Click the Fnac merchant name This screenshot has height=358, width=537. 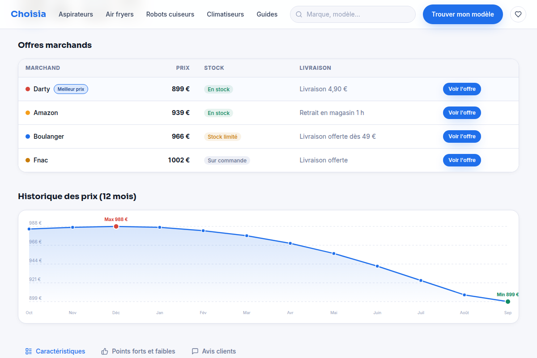tap(41, 160)
